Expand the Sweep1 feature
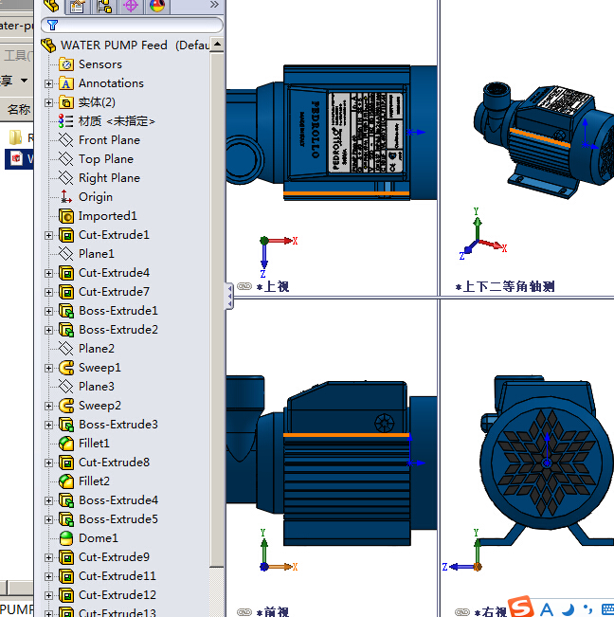 (x=48, y=368)
